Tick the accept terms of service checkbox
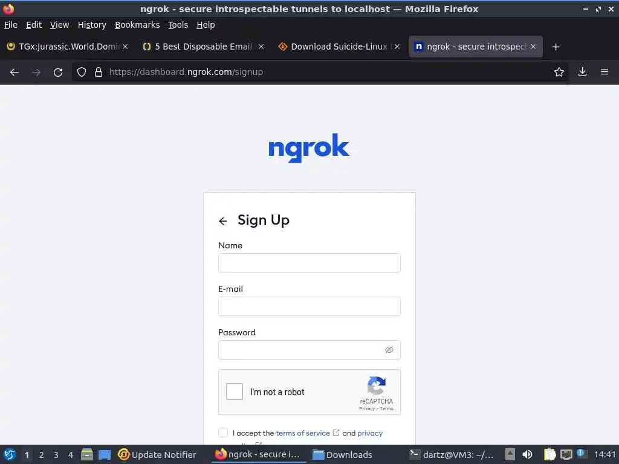 pos(223,433)
